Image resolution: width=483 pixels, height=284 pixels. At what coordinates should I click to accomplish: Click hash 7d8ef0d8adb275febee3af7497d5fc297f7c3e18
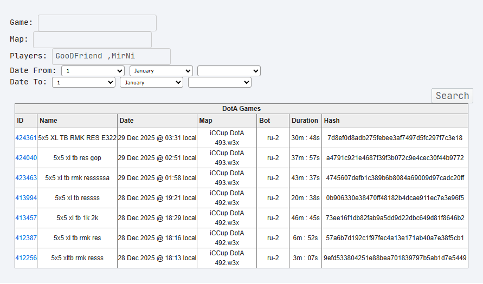[x=395, y=138]
